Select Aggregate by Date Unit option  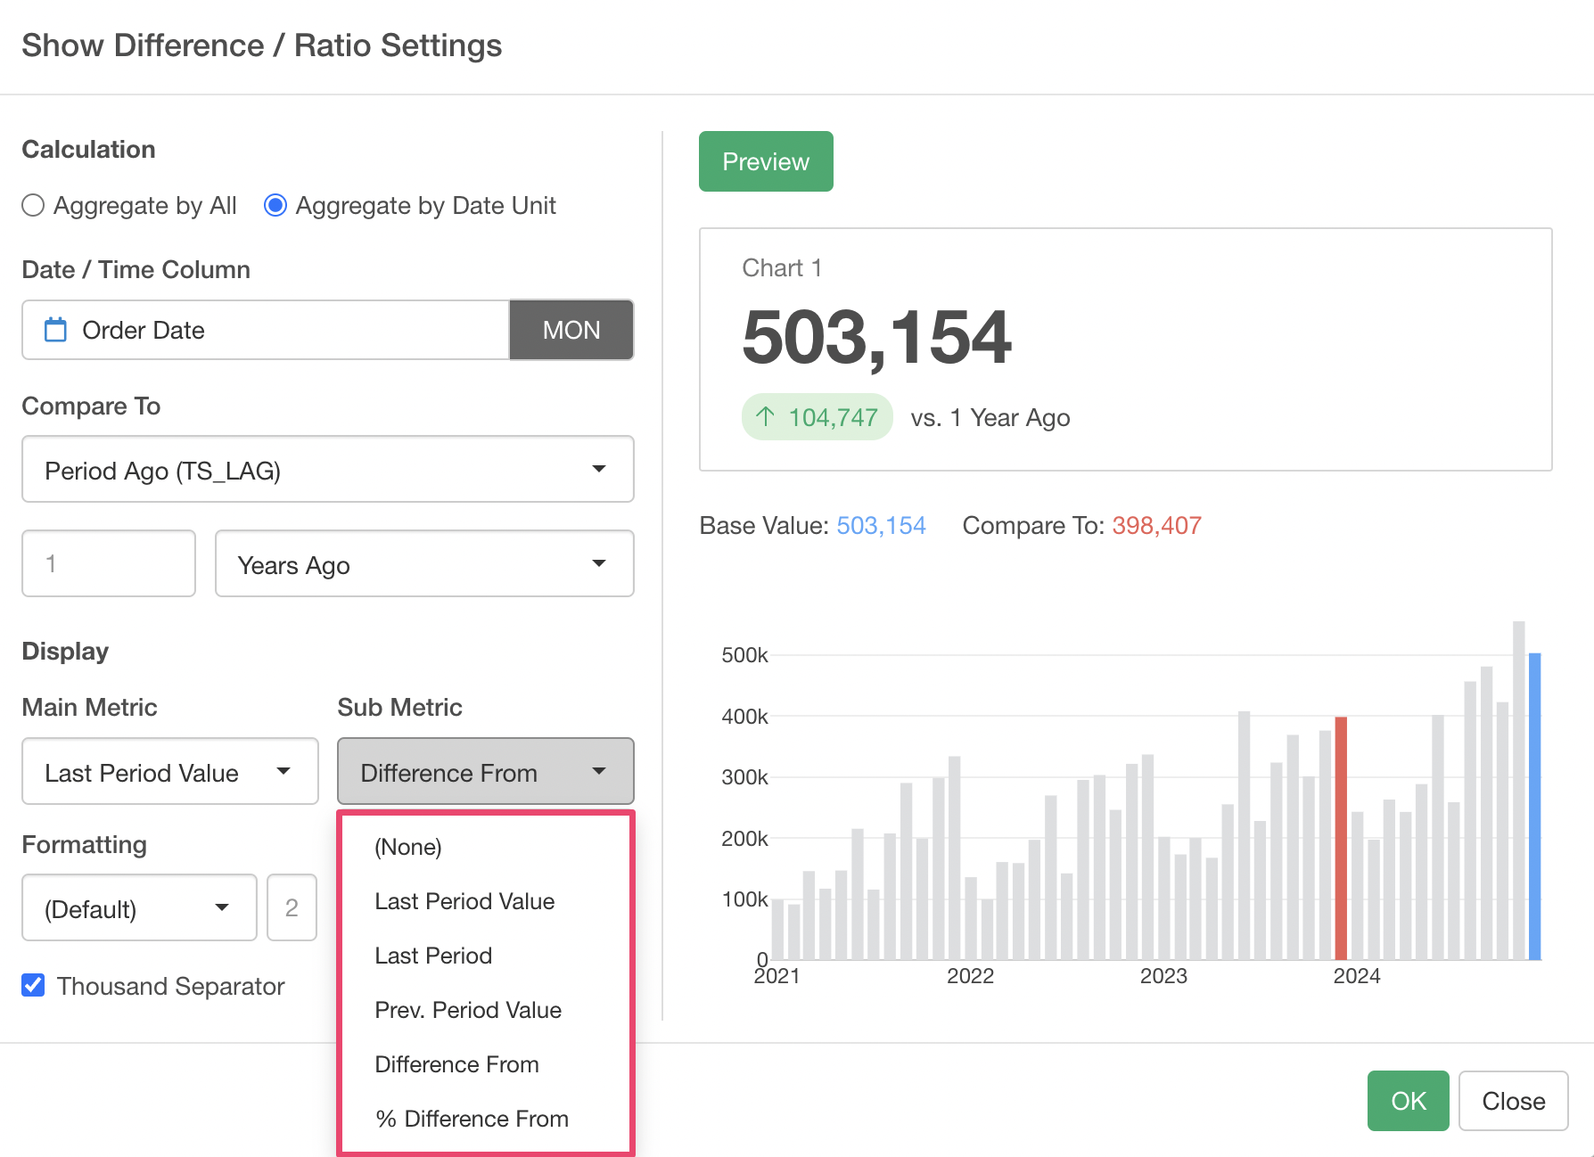click(275, 206)
